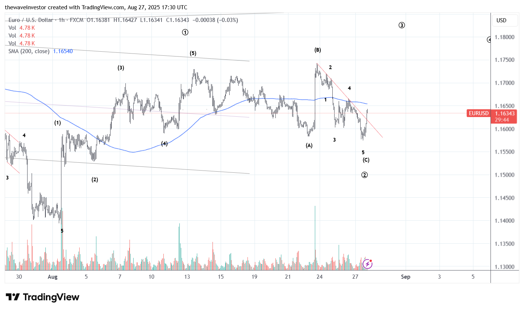This screenshot has height=311, width=524.
Task: Click the (A) wave label
Action: (x=309, y=146)
